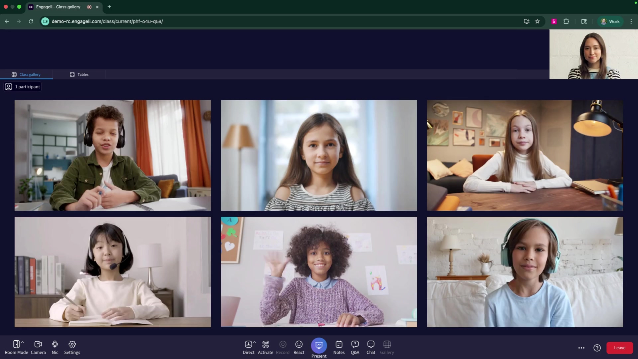Viewport: 638px width, 359px height.
Task: Open the React emoji menu
Action: [x=299, y=347]
